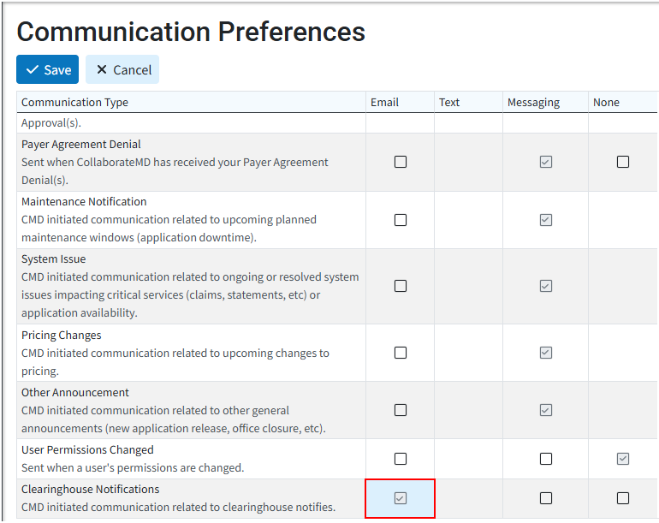Click the Cancel button
Screen dimensions: 659x523
(x=122, y=69)
